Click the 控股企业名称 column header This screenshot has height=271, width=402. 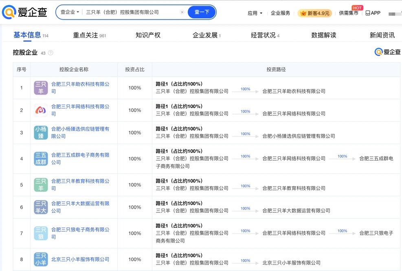[74, 69]
